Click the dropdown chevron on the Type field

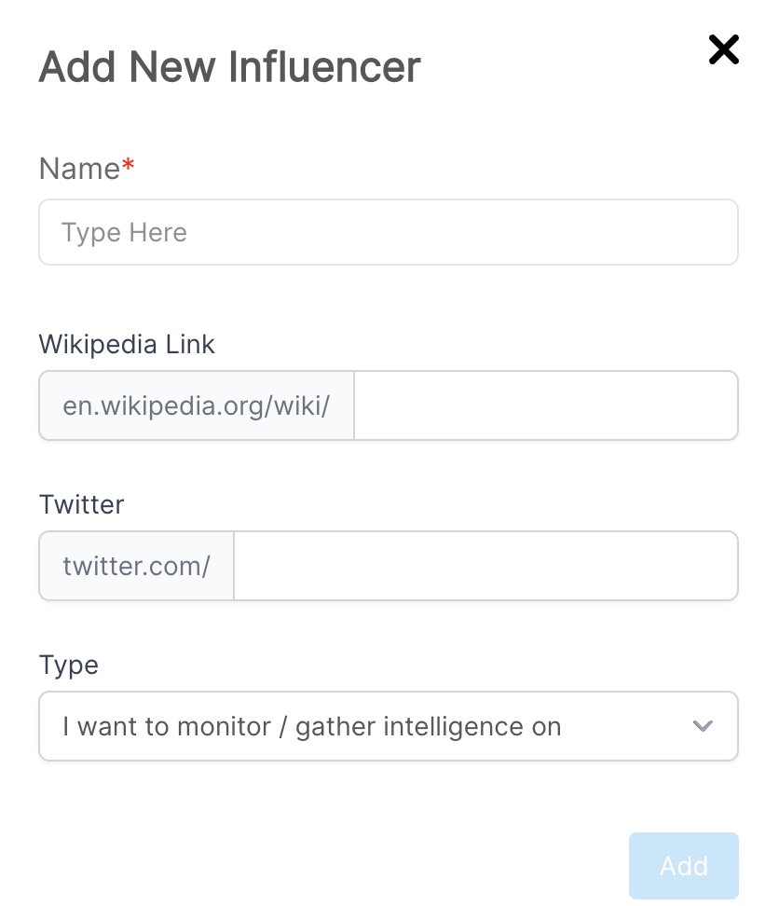(x=704, y=726)
